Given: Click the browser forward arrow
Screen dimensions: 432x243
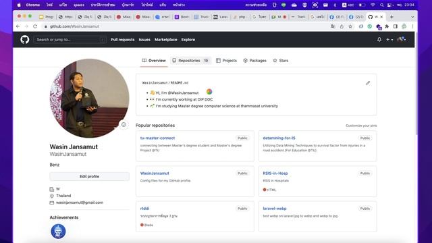Looking at the screenshot, I should click(x=26, y=26).
